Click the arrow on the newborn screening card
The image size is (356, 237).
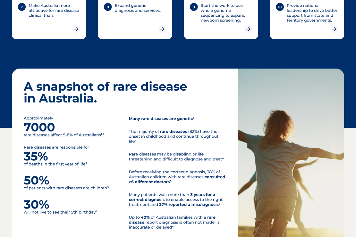pyautogui.click(x=248, y=29)
